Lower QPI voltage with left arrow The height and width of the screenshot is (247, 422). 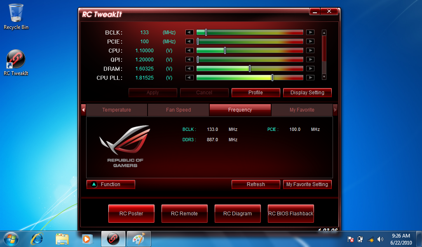190,59
